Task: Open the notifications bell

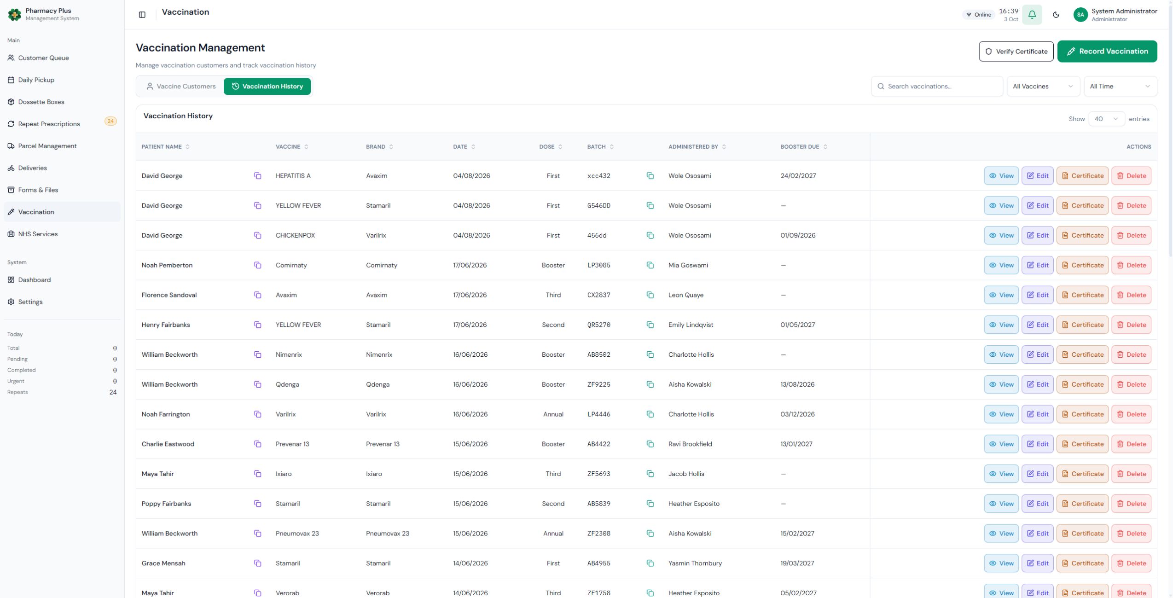Action: [1032, 15]
